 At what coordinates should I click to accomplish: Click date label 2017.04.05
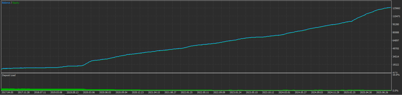[x=7, y=92]
